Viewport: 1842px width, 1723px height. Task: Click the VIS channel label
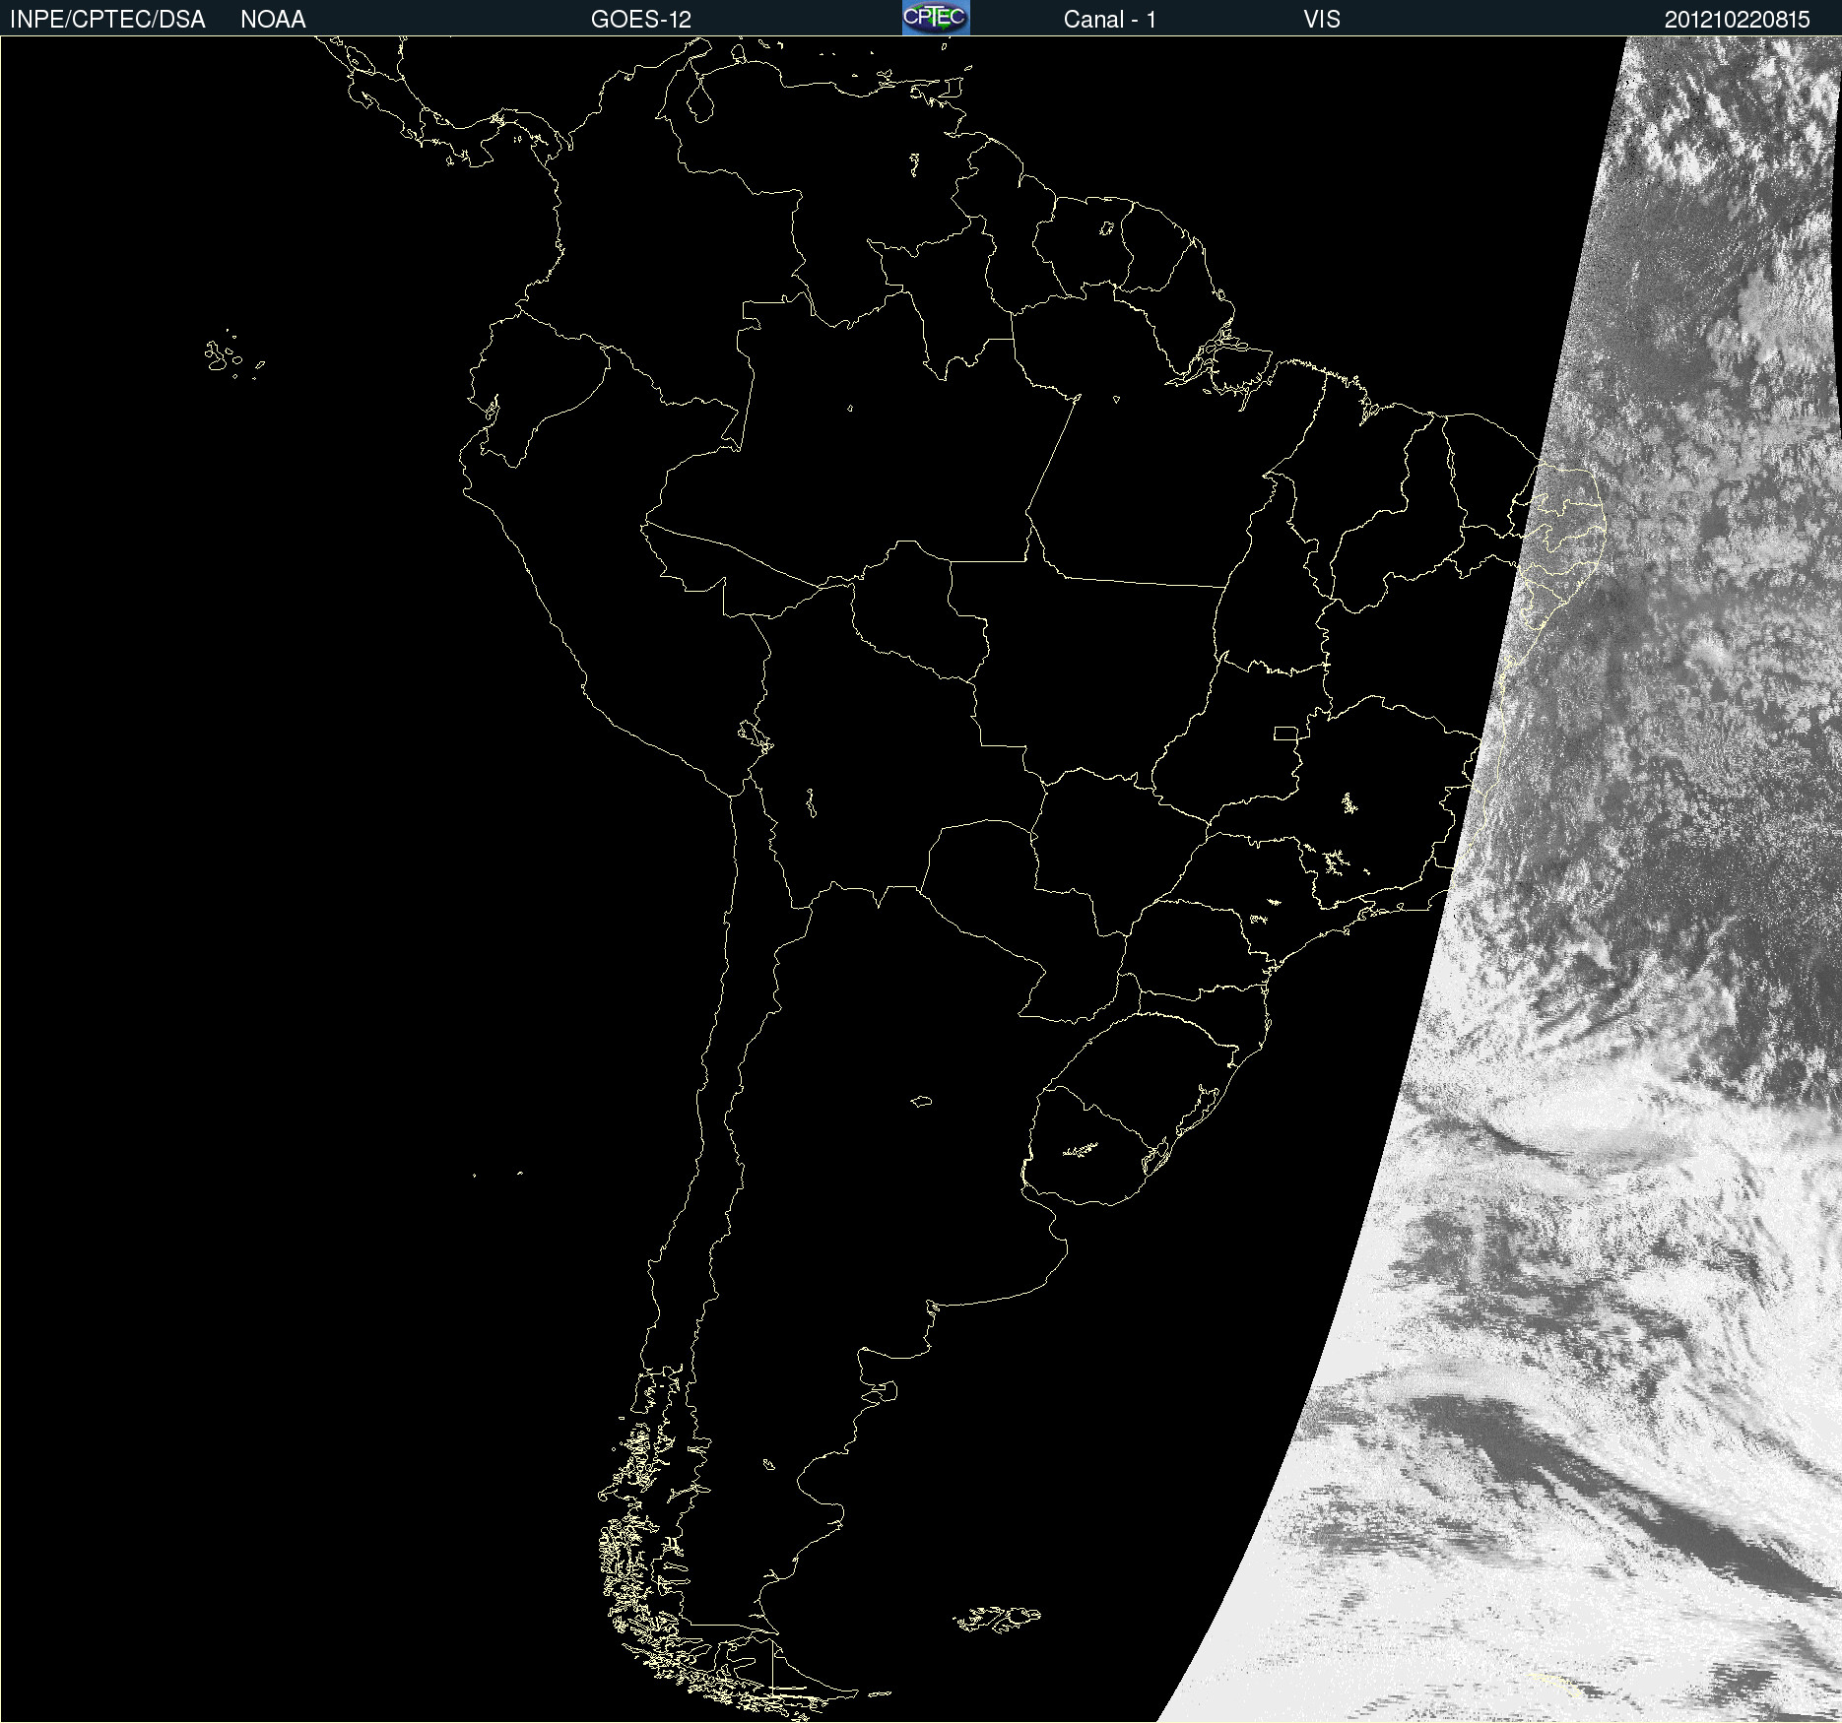pyautogui.click(x=1321, y=20)
